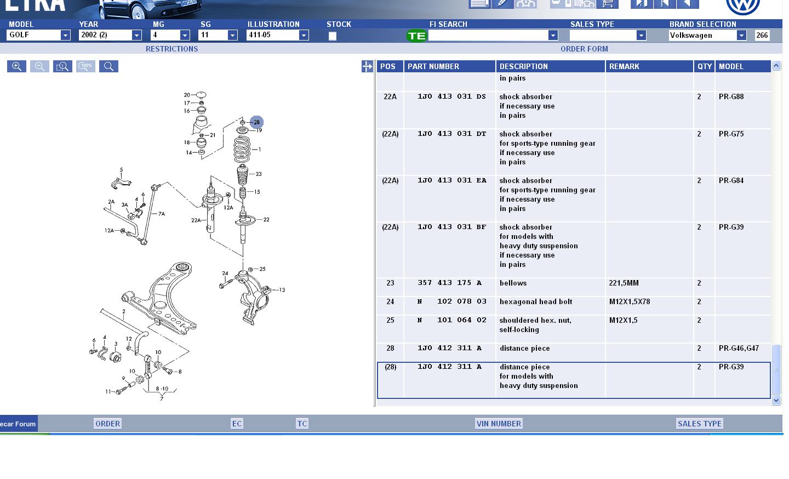
Task: Open the ORDER FORM tab
Action: pos(584,49)
